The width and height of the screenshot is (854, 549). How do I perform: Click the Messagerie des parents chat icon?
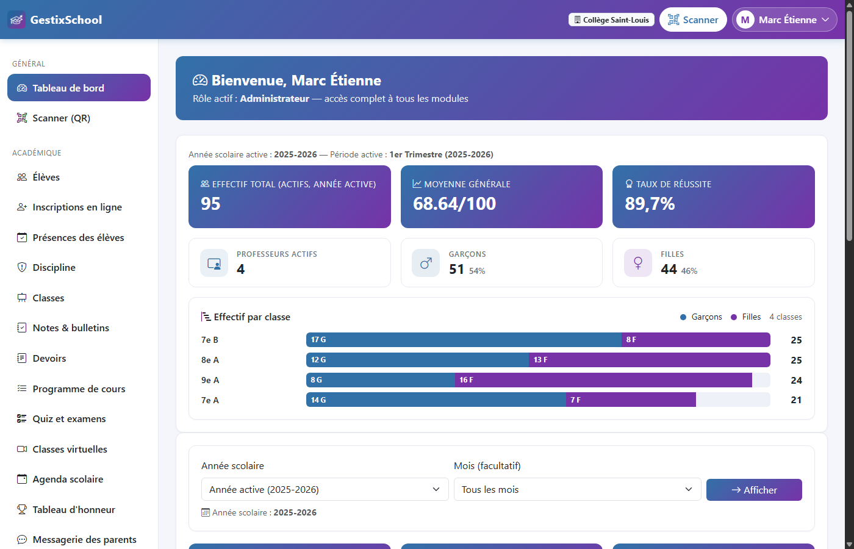(22, 540)
